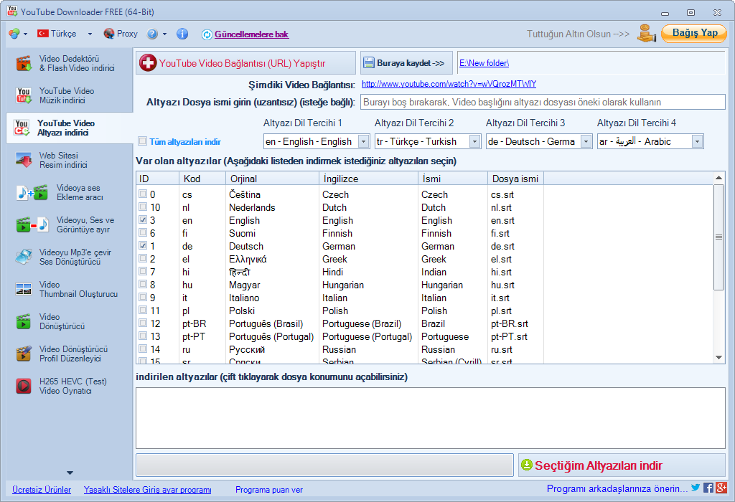
Task: Click the Videoya ses Ekleme icon
Action: click(32, 192)
